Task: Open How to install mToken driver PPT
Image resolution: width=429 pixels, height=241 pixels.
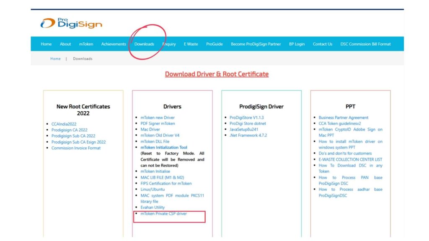Action: [x=351, y=144]
